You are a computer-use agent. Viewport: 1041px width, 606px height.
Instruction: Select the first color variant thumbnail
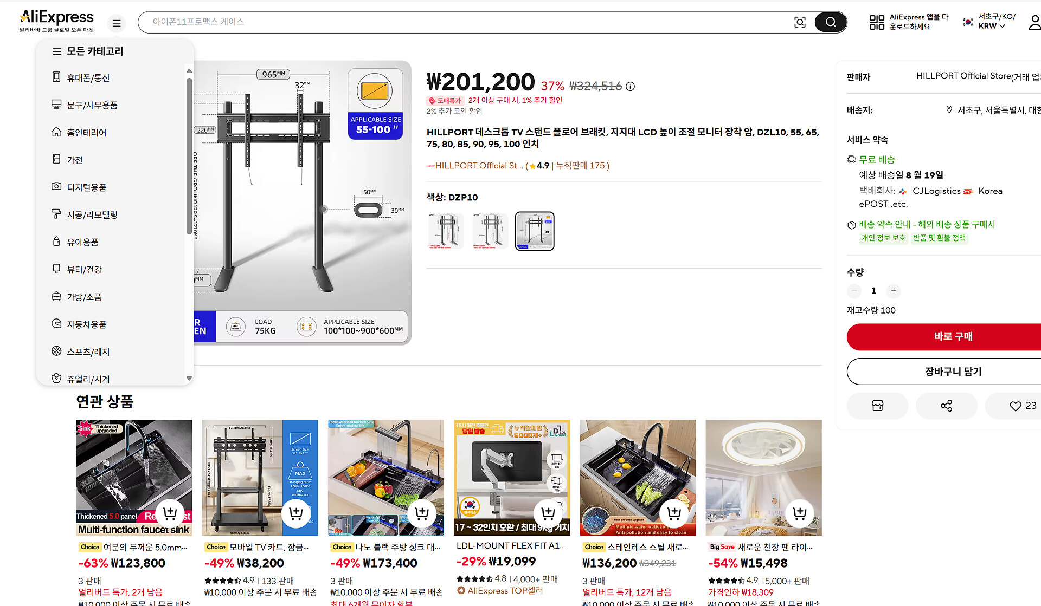pos(446,231)
